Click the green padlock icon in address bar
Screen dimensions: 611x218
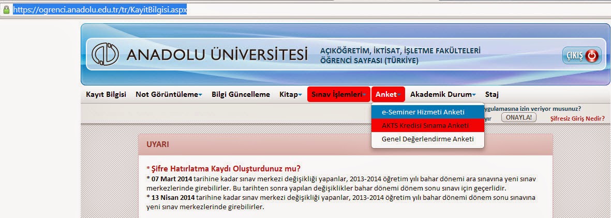[x=6, y=10]
